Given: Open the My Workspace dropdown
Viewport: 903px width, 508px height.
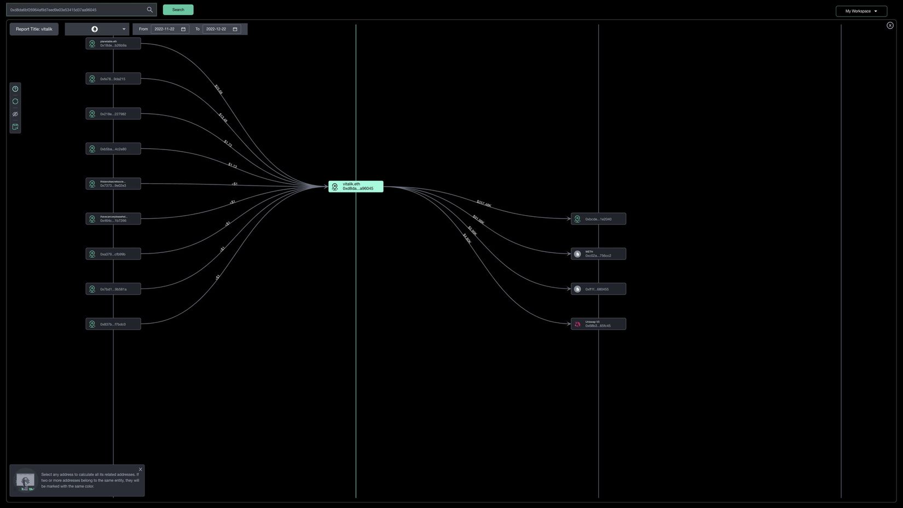Looking at the screenshot, I should coord(861,11).
